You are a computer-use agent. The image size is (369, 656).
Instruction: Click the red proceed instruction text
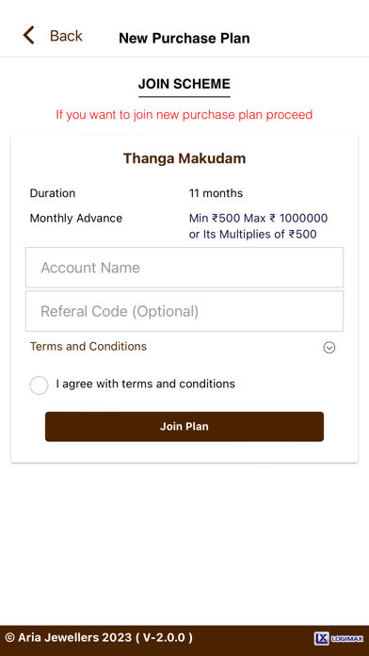184,114
